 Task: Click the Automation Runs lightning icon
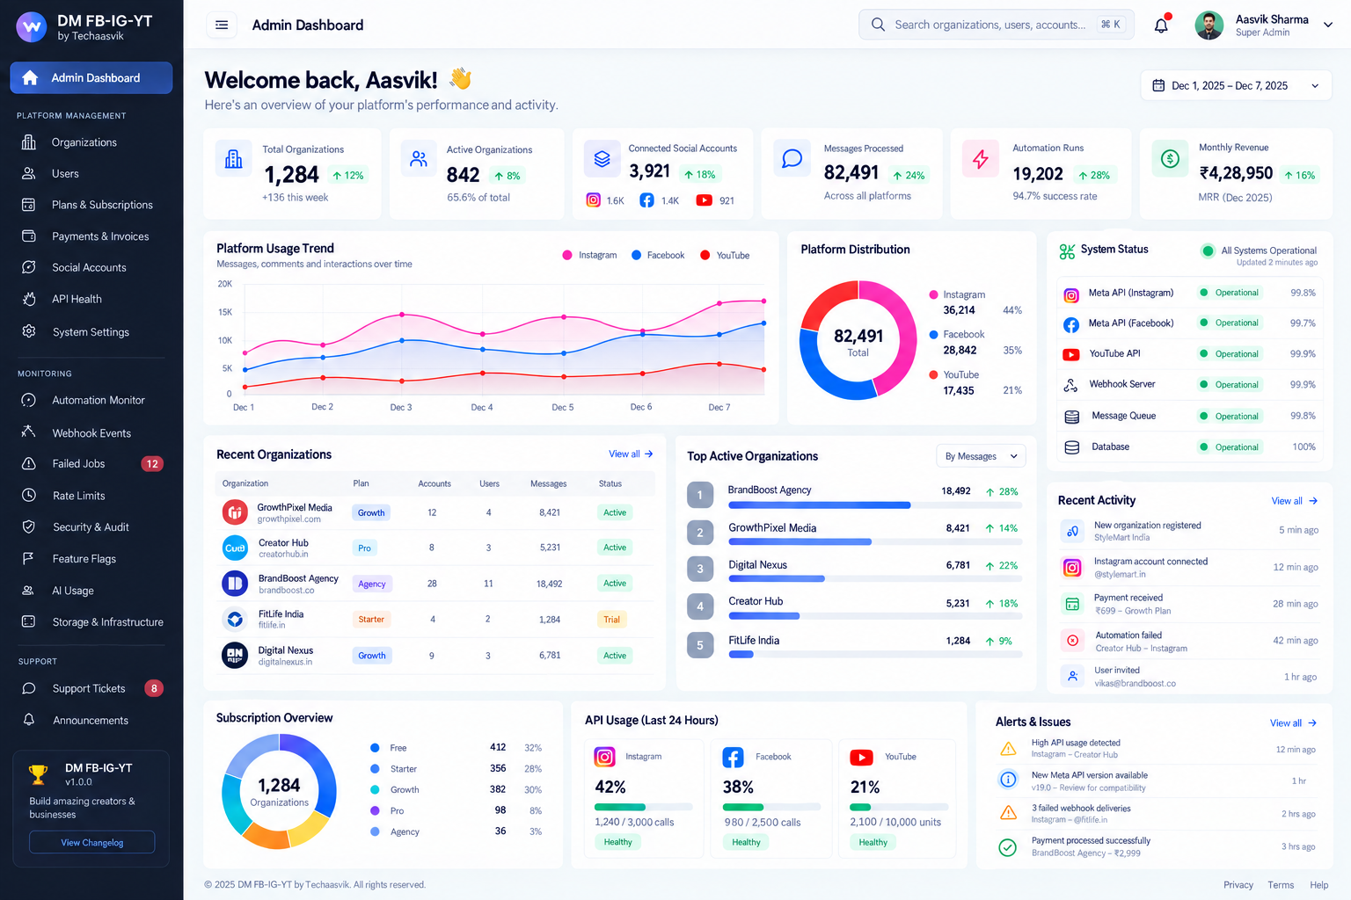(980, 158)
